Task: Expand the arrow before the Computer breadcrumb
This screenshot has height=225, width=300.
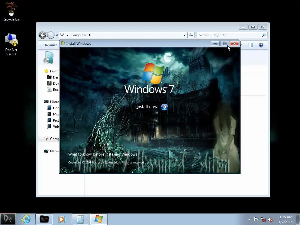Action: (67, 35)
